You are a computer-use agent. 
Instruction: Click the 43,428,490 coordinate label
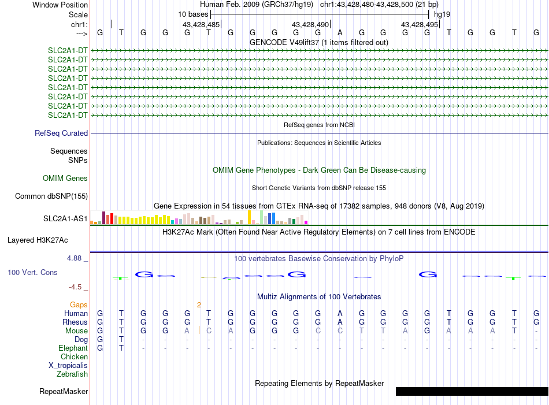coord(310,24)
